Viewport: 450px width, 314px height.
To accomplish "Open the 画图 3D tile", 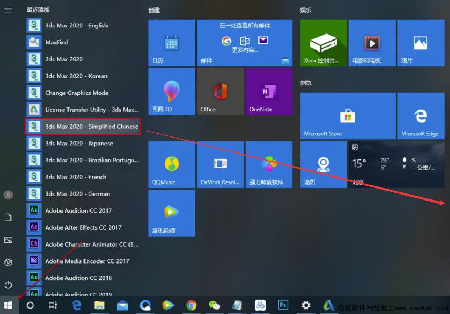I will [x=172, y=92].
